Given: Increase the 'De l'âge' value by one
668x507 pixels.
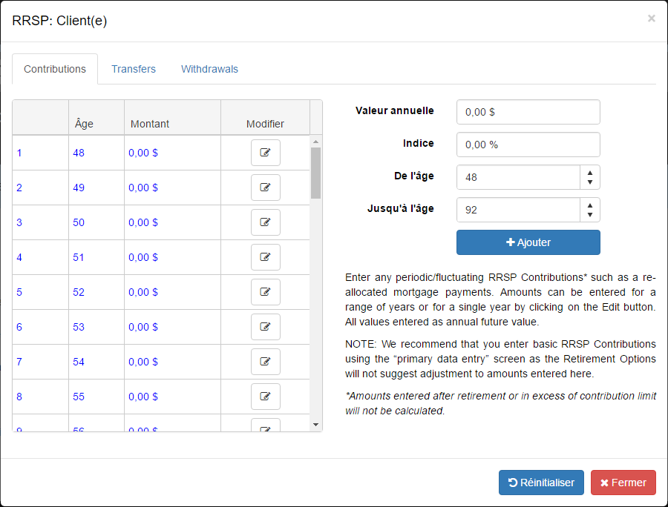Looking at the screenshot, I should tap(589, 172).
